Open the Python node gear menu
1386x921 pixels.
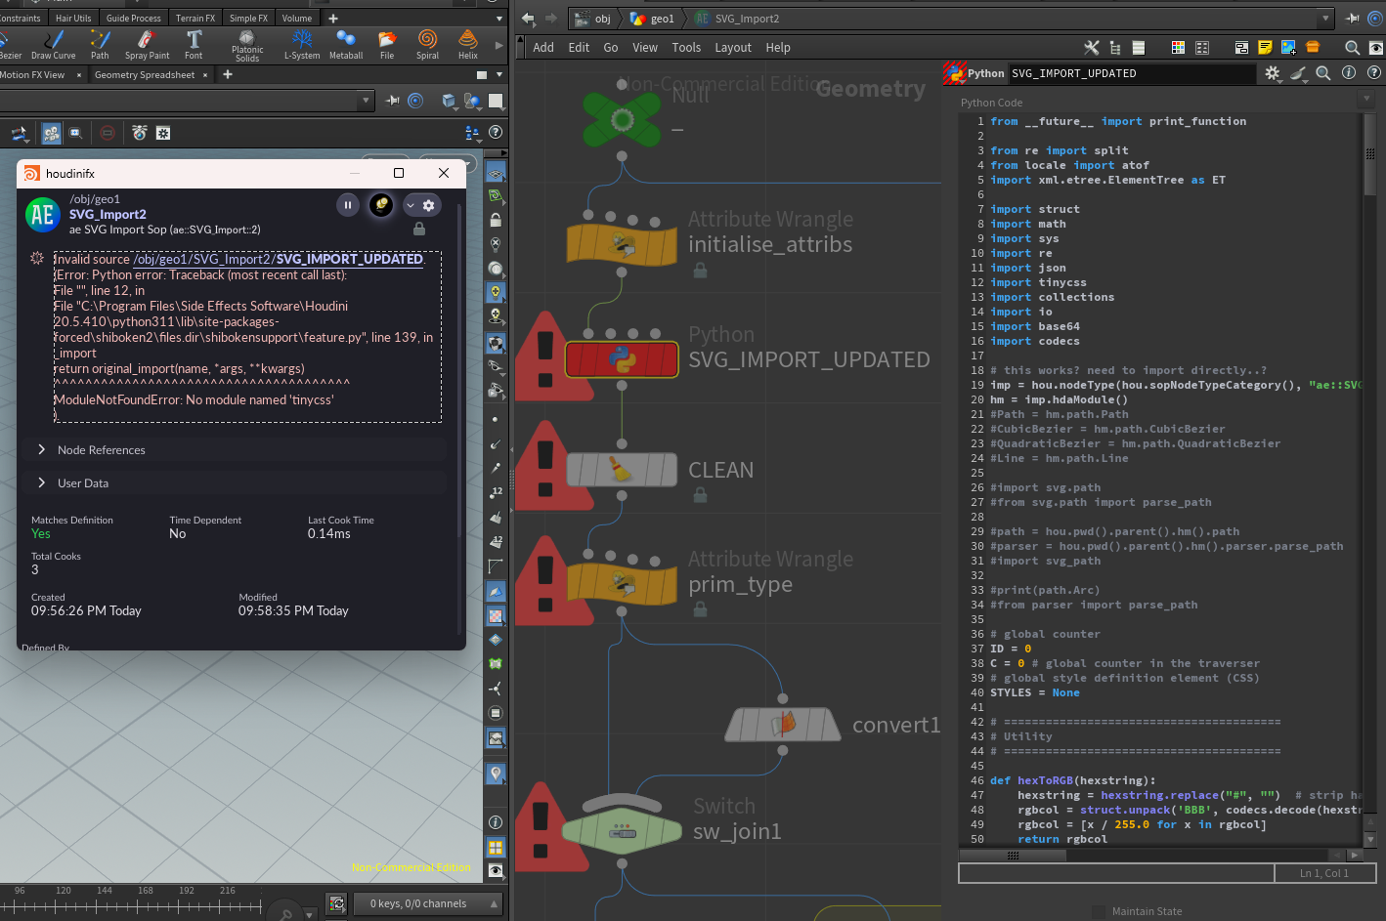click(x=1272, y=73)
